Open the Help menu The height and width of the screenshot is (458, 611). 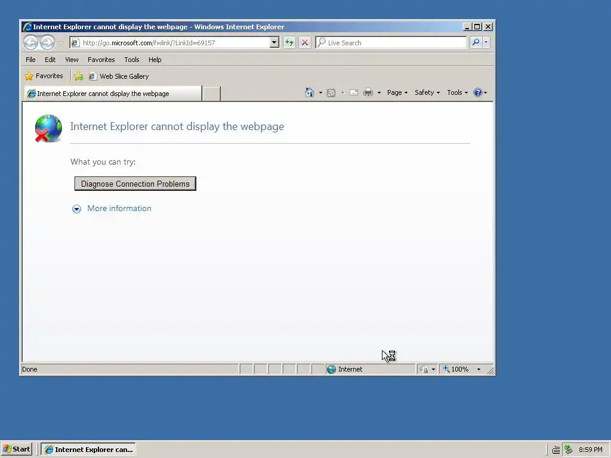[155, 60]
